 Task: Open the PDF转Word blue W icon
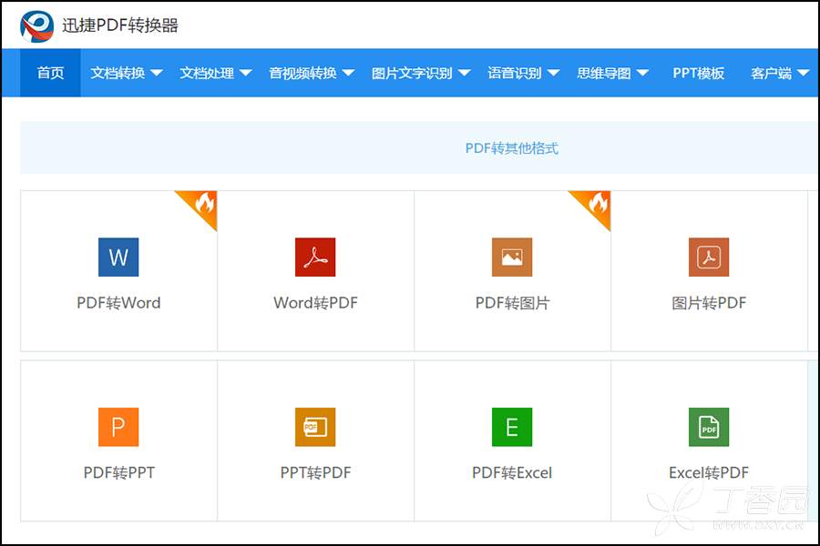tap(118, 257)
